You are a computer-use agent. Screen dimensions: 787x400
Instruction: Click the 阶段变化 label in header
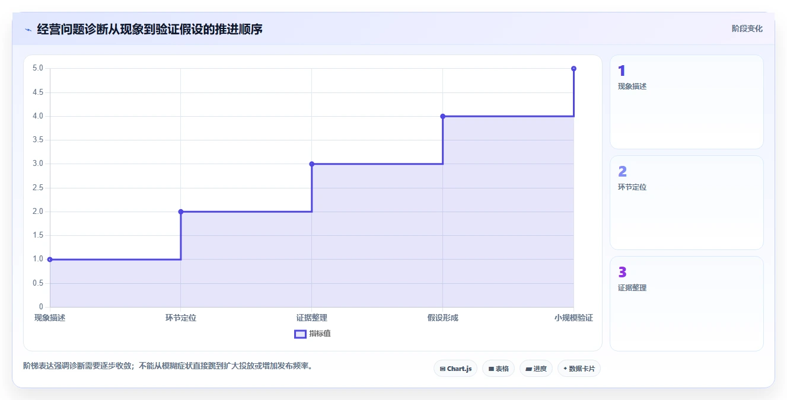[x=747, y=28]
